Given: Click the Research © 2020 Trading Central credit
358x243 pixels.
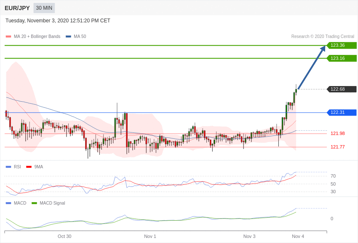Looking at the screenshot, I should click(x=323, y=36).
